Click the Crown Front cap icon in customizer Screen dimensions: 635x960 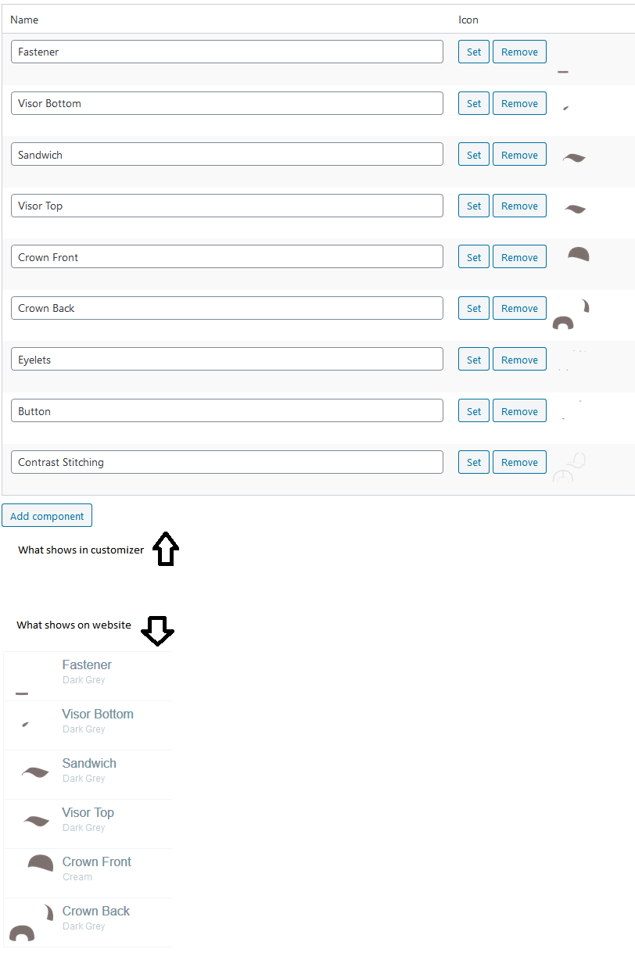coord(579,254)
